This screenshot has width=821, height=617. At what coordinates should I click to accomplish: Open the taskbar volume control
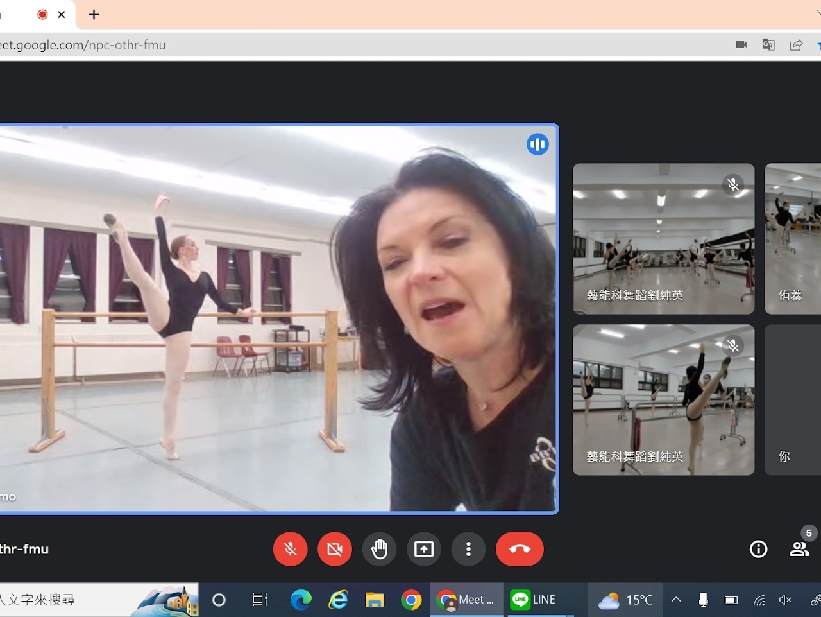click(x=785, y=600)
